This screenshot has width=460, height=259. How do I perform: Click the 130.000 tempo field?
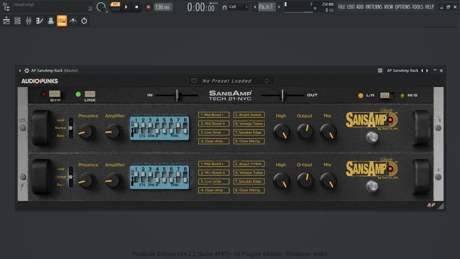163,7
